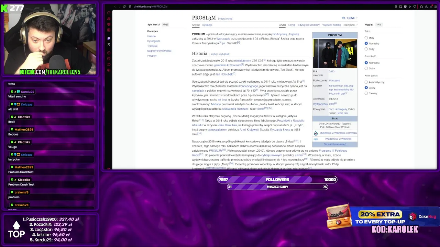Viewport: 440px width, 247px height.
Task: Open the 'Warszawie' link in intro
Action: point(223,39)
